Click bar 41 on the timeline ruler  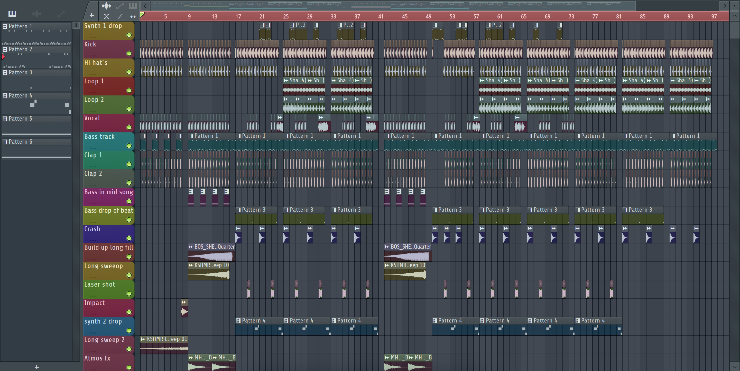[x=381, y=16]
